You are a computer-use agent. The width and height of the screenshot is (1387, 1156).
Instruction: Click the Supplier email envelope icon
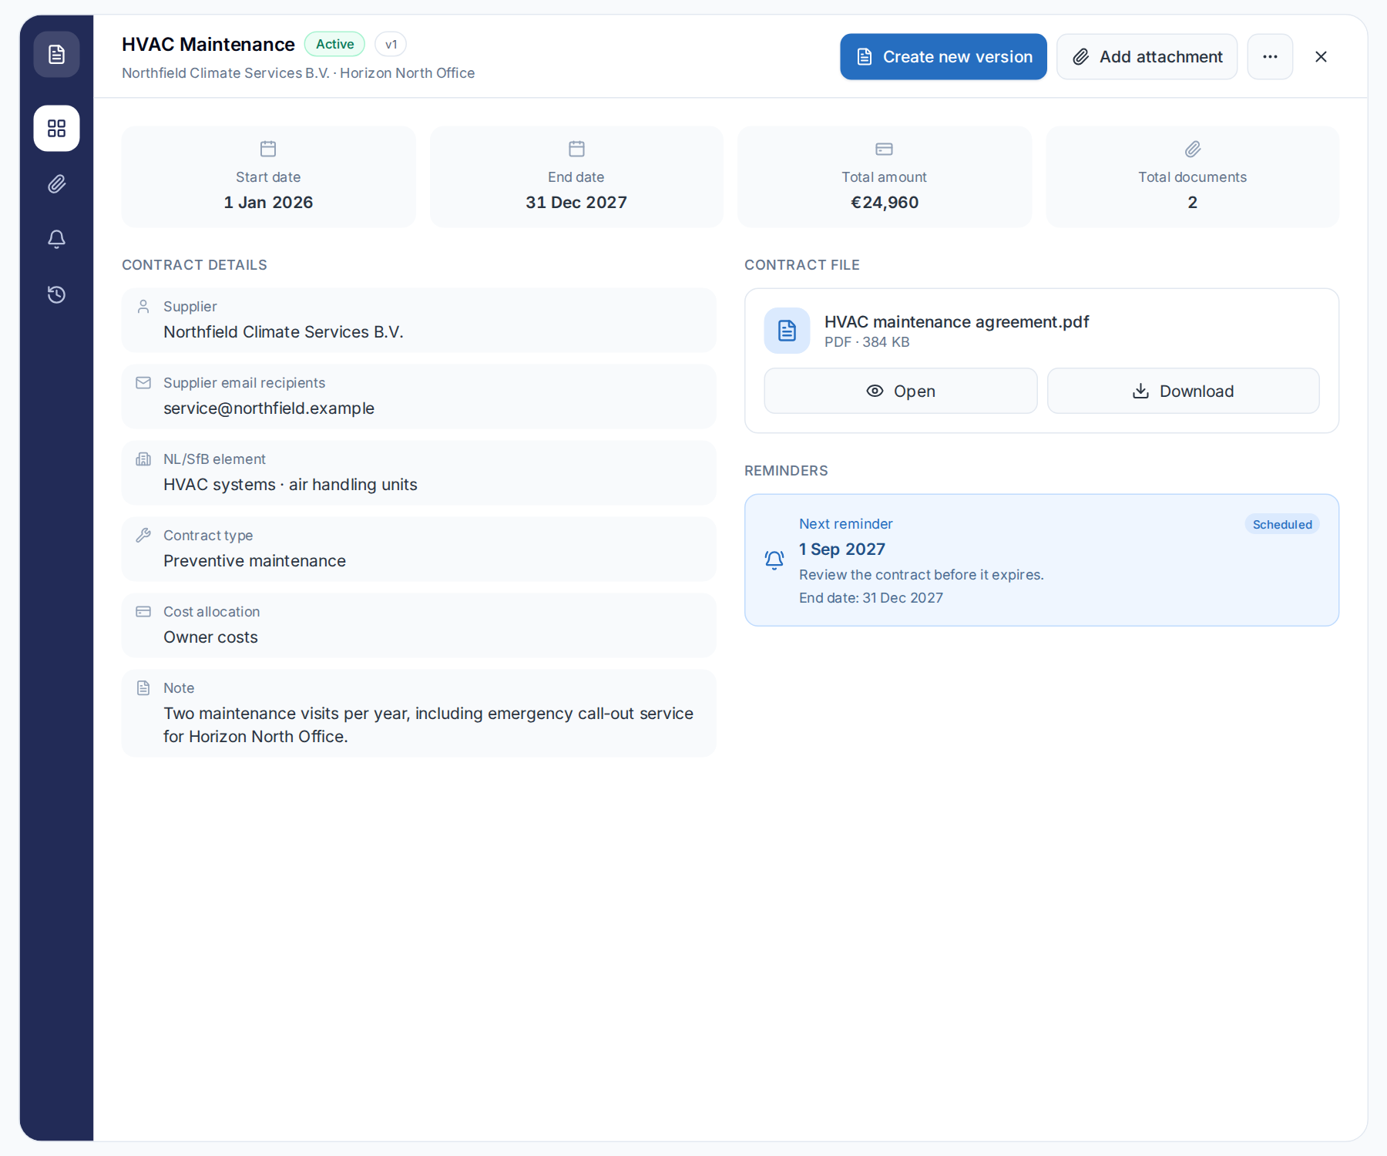pyautogui.click(x=143, y=383)
